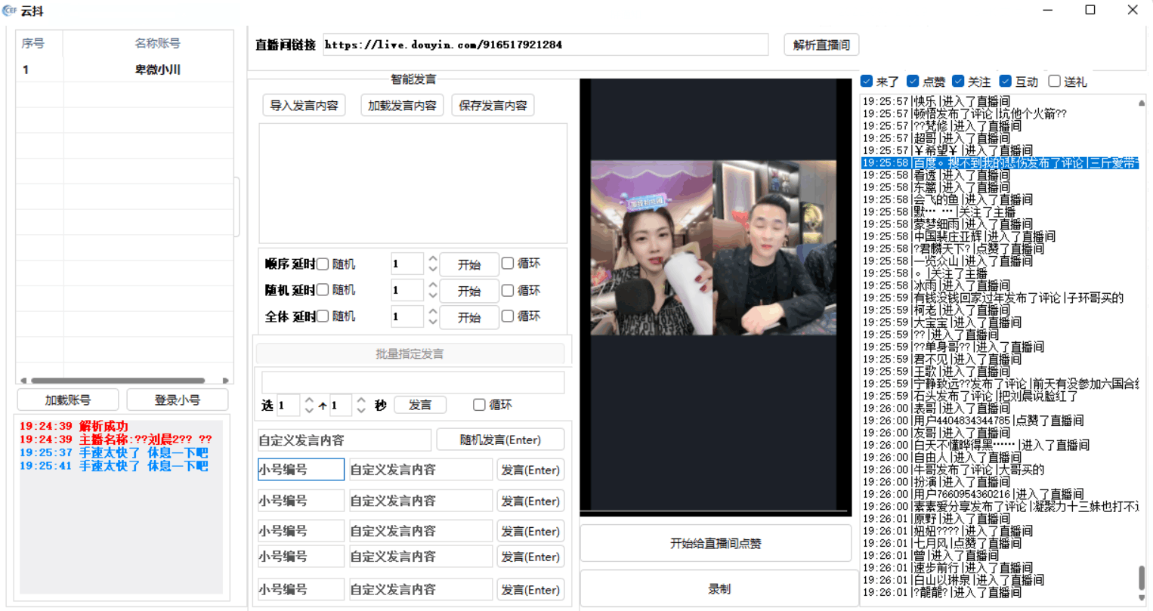This screenshot has height=611, width=1153.
Task: Uncheck the 关注 filter checkbox
Action: [x=958, y=81]
